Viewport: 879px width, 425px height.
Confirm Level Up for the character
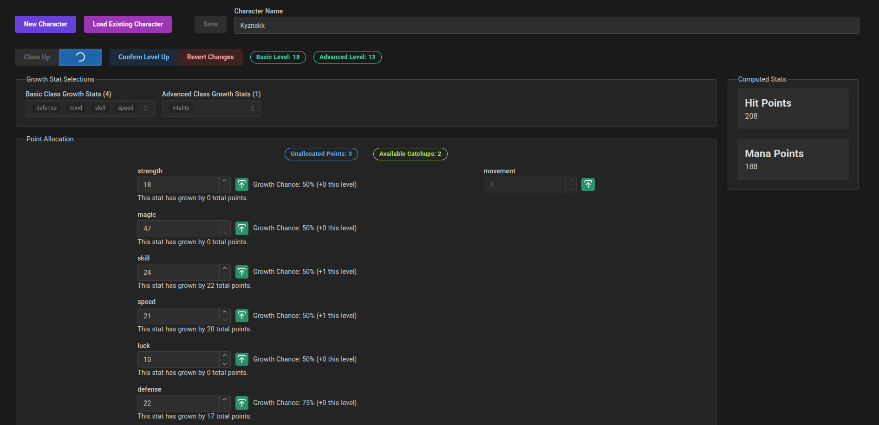[x=143, y=57]
